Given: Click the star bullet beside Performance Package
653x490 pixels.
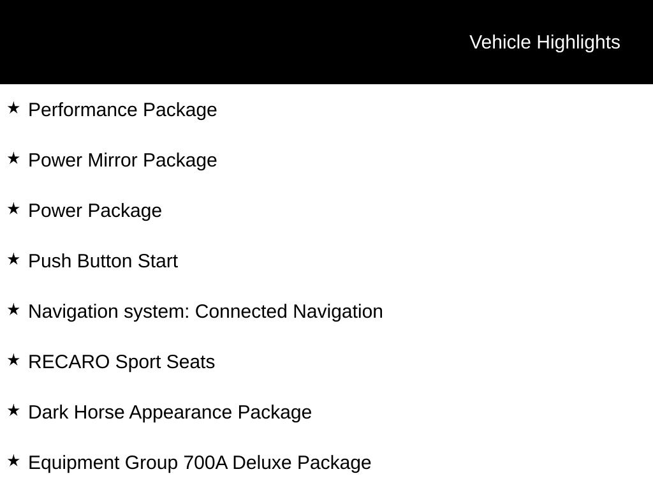Looking at the screenshot, I should (13, 108).
